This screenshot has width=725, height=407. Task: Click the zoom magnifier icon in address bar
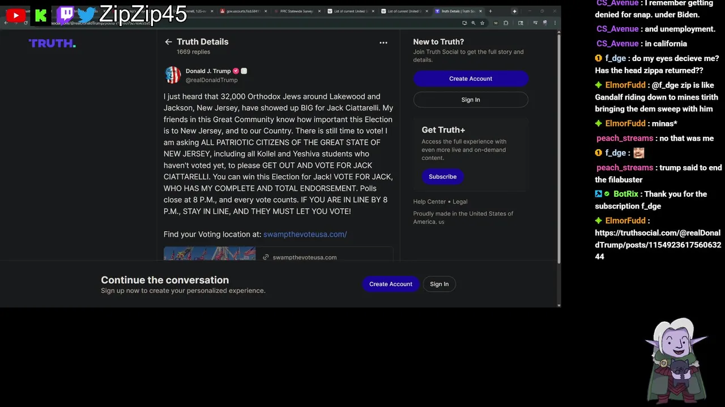pyautogui.click(x=473, y=23)
